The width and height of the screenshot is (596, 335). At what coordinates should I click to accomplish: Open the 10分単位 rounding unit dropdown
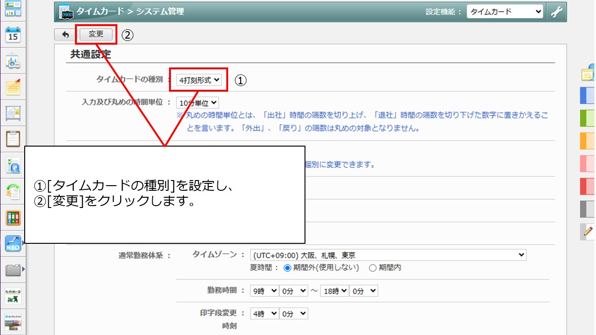click(x=197, y=103)
